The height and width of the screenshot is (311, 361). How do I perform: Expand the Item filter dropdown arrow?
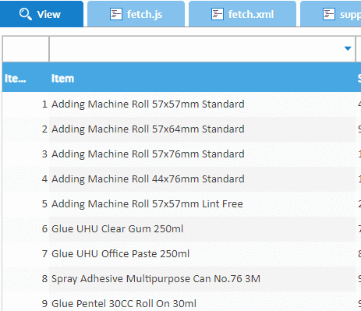348,48
